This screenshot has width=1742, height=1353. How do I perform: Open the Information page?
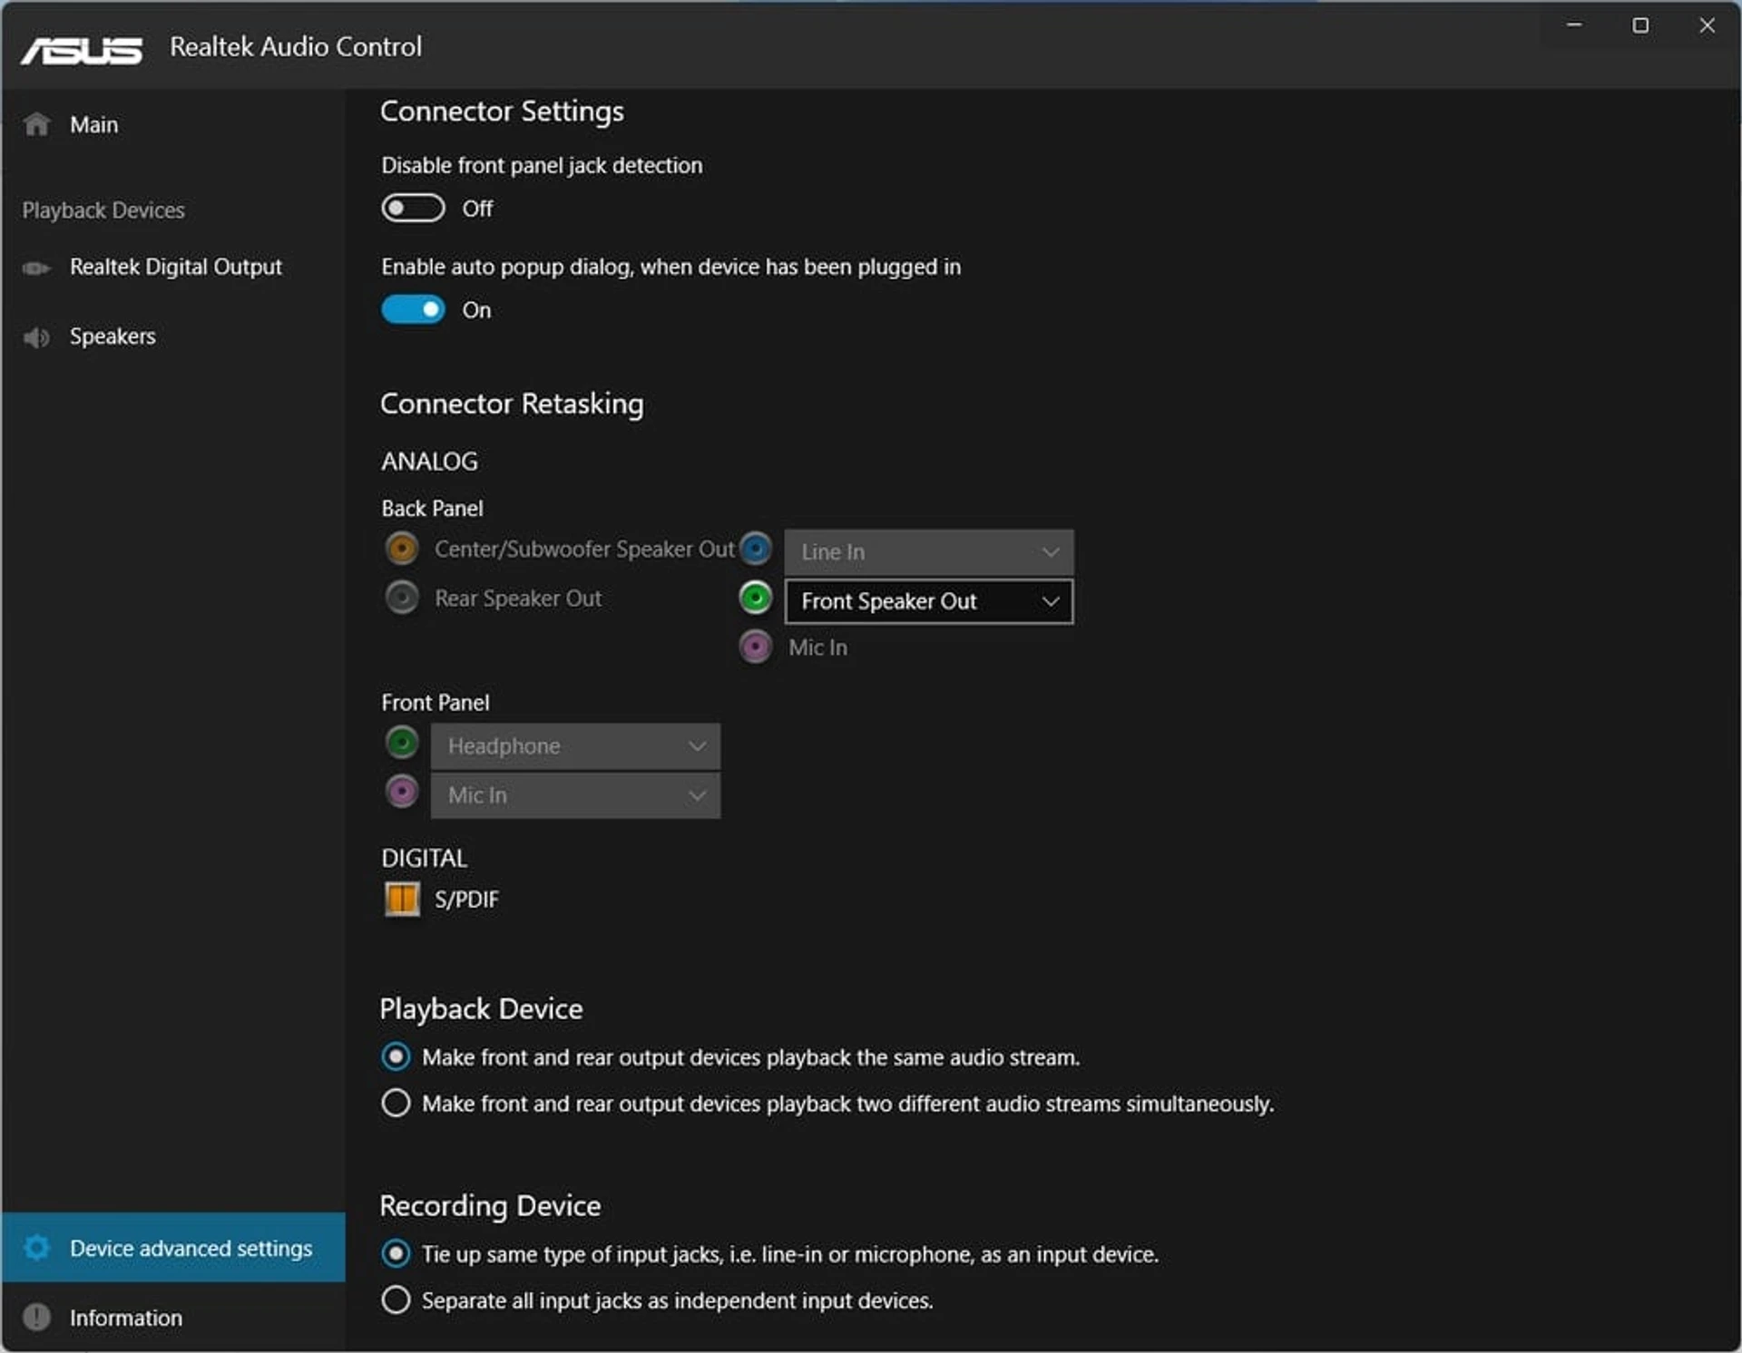(x=172, y=1318)
